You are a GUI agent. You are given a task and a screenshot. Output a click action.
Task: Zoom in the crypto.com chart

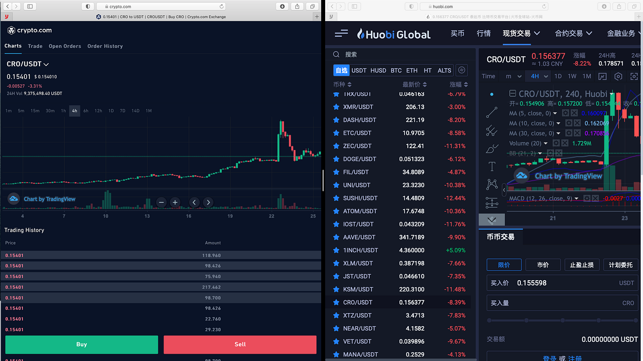point(175,202)
